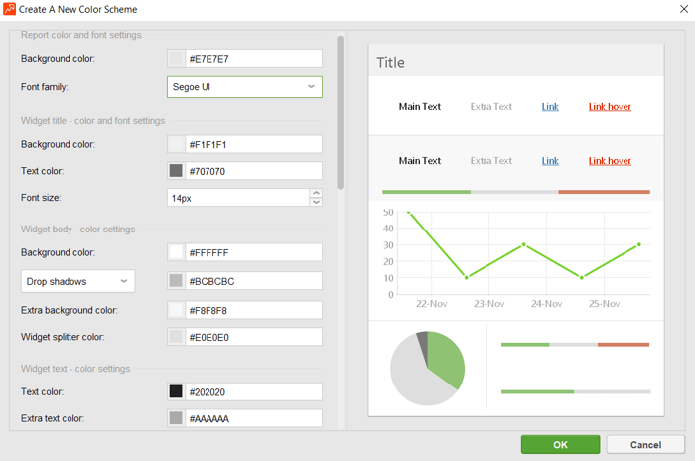Click the second Link hover in shaded row
The height and width of the screenshot is (461, 695).
point(610,161)
